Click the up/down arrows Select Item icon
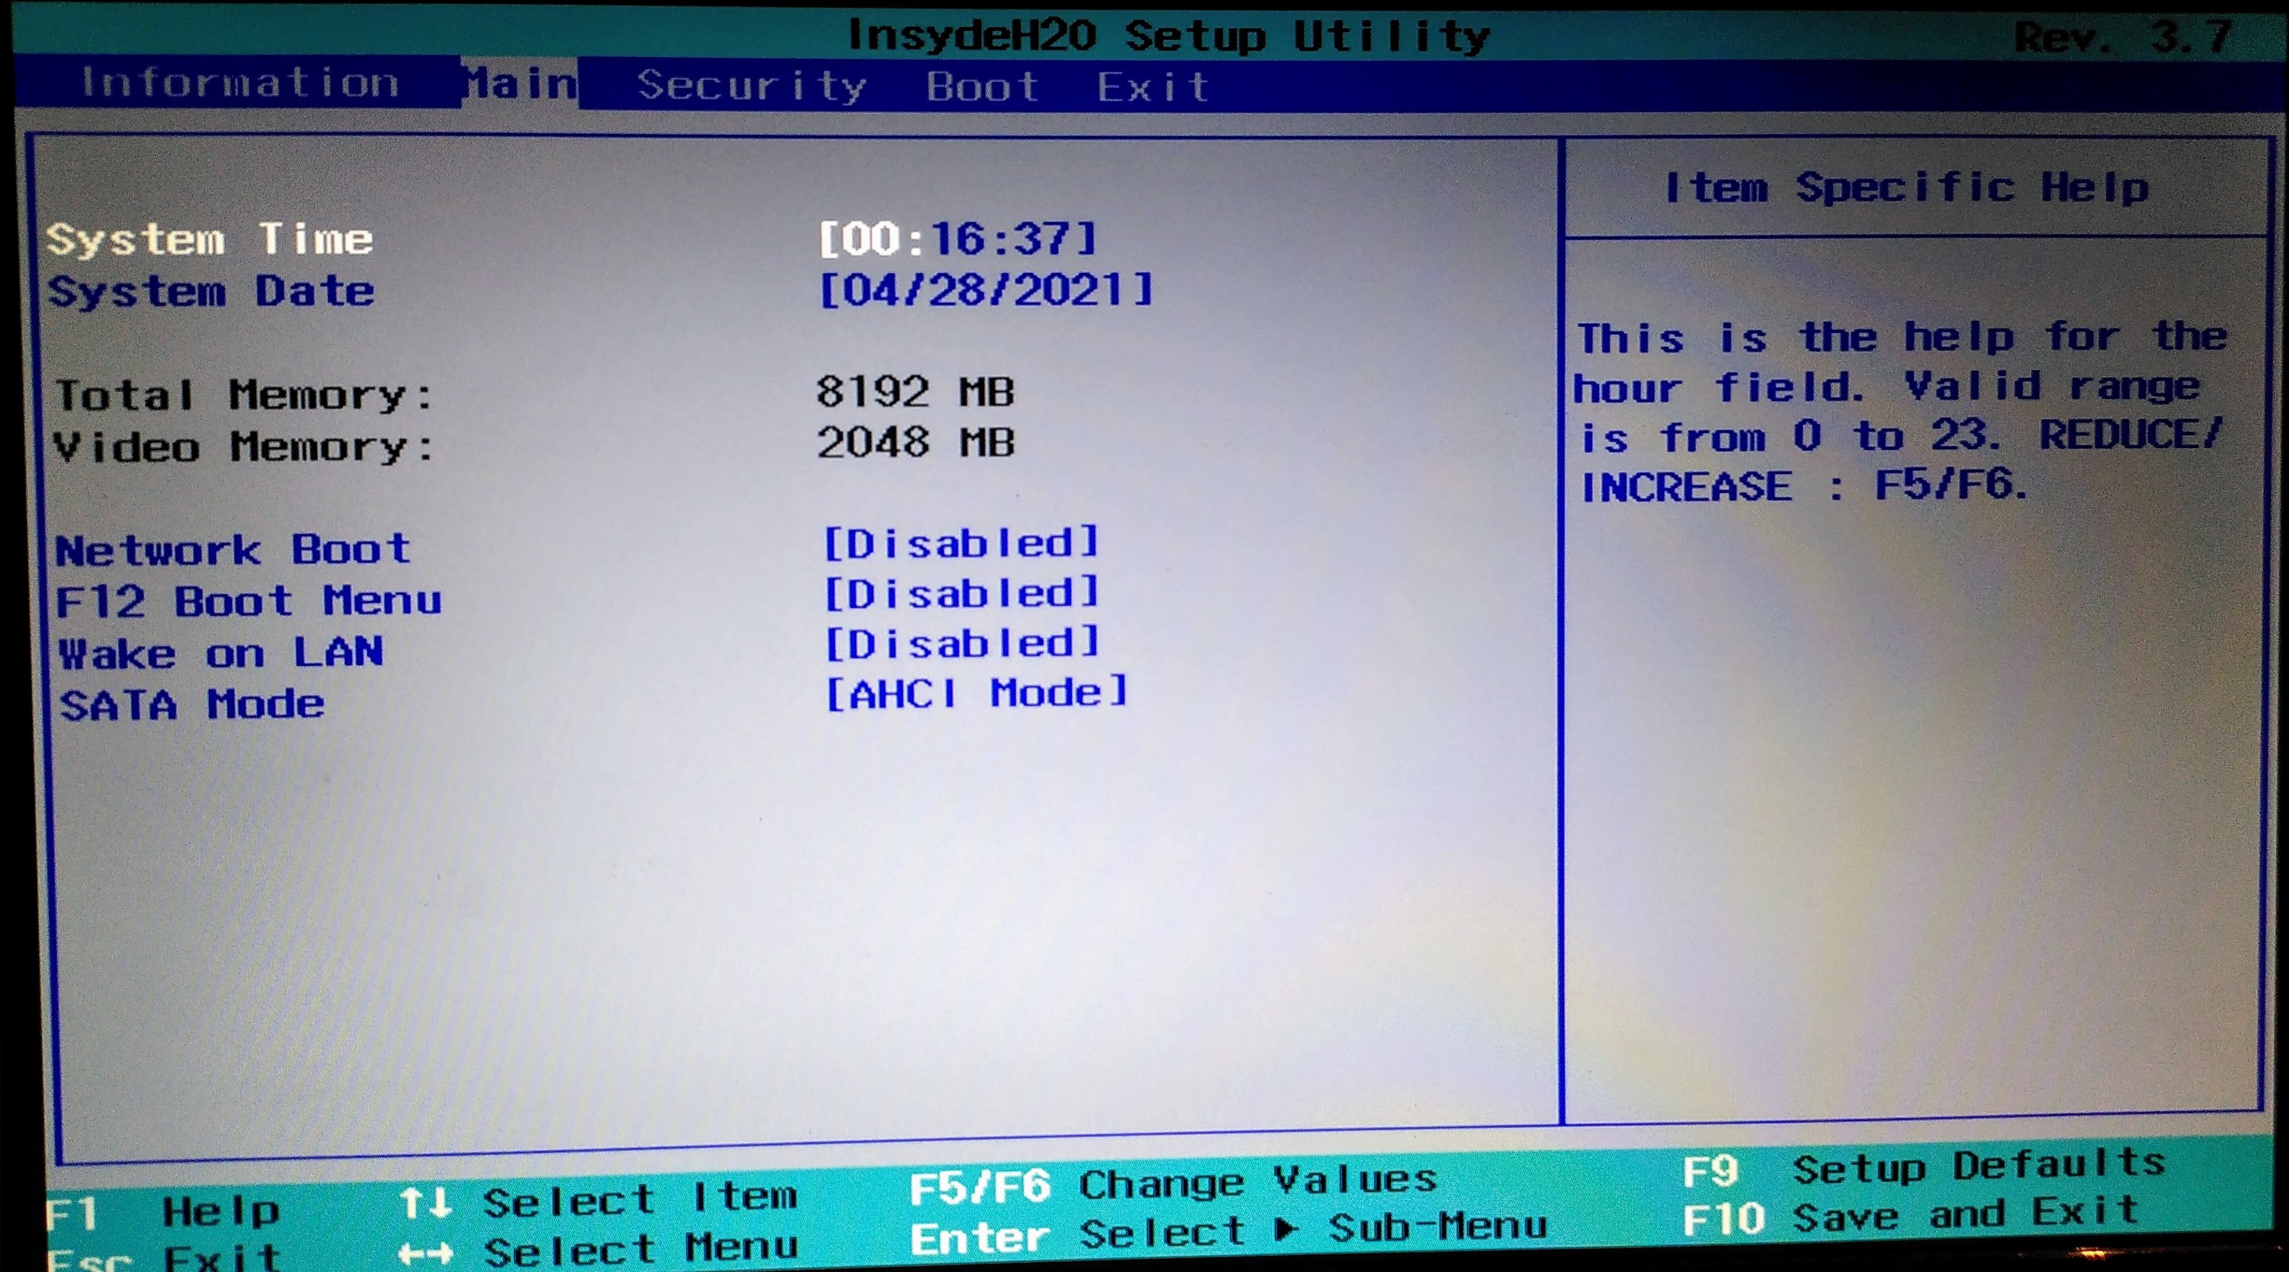Image resolution: width=2289 pixels, height=1272 pixels. point(426,1203)
